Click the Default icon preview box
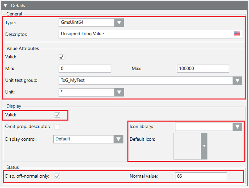The width and height of the screenshot is (249, 188). click(187, 146)
